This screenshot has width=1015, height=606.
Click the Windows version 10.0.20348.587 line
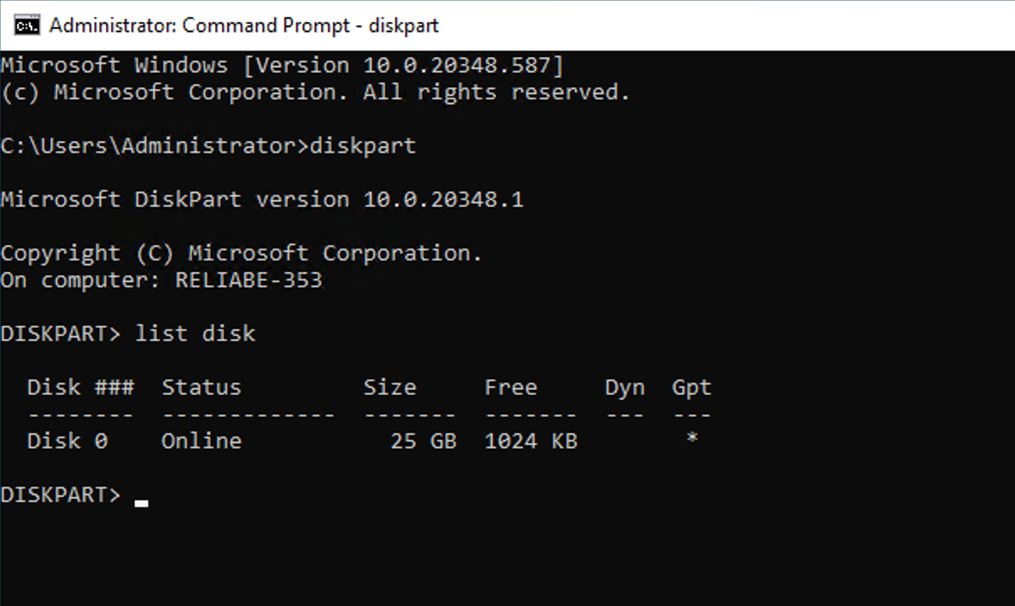click(x=282, y=65)
